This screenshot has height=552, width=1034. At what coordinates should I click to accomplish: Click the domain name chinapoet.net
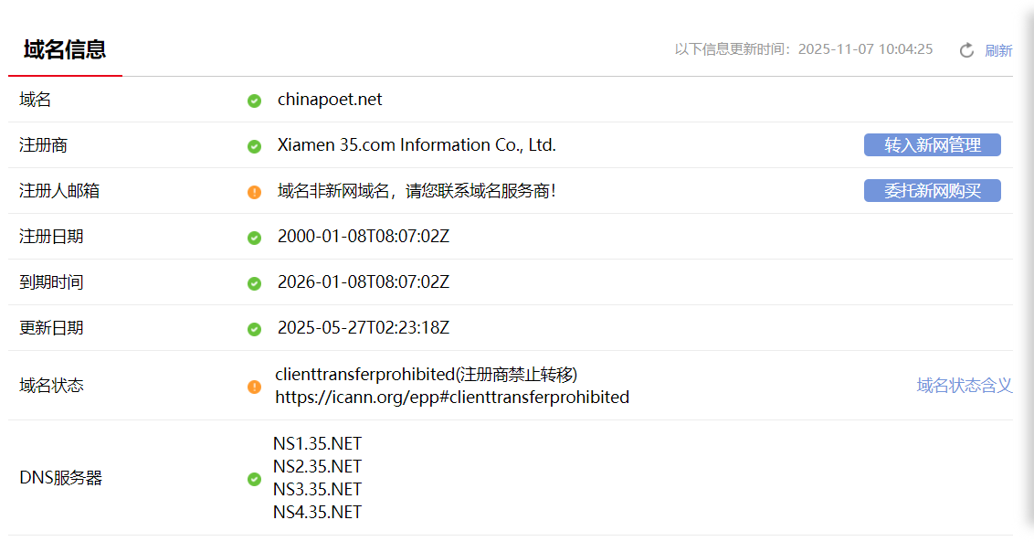330,100
